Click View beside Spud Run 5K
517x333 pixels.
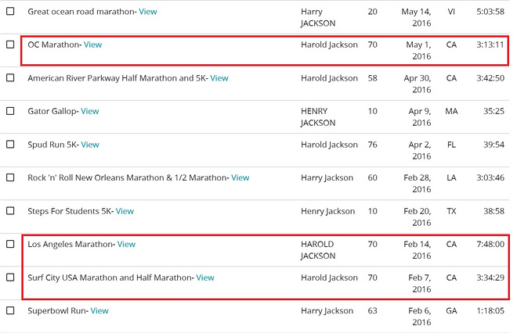click(x=90, y=145)
